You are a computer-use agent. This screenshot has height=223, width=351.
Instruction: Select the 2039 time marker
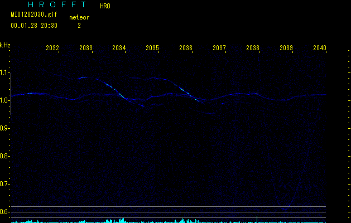click(x=286, y=49)
